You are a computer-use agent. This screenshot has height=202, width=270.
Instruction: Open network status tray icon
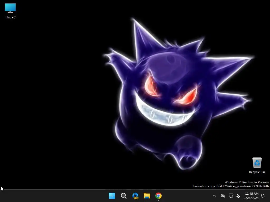231,196
